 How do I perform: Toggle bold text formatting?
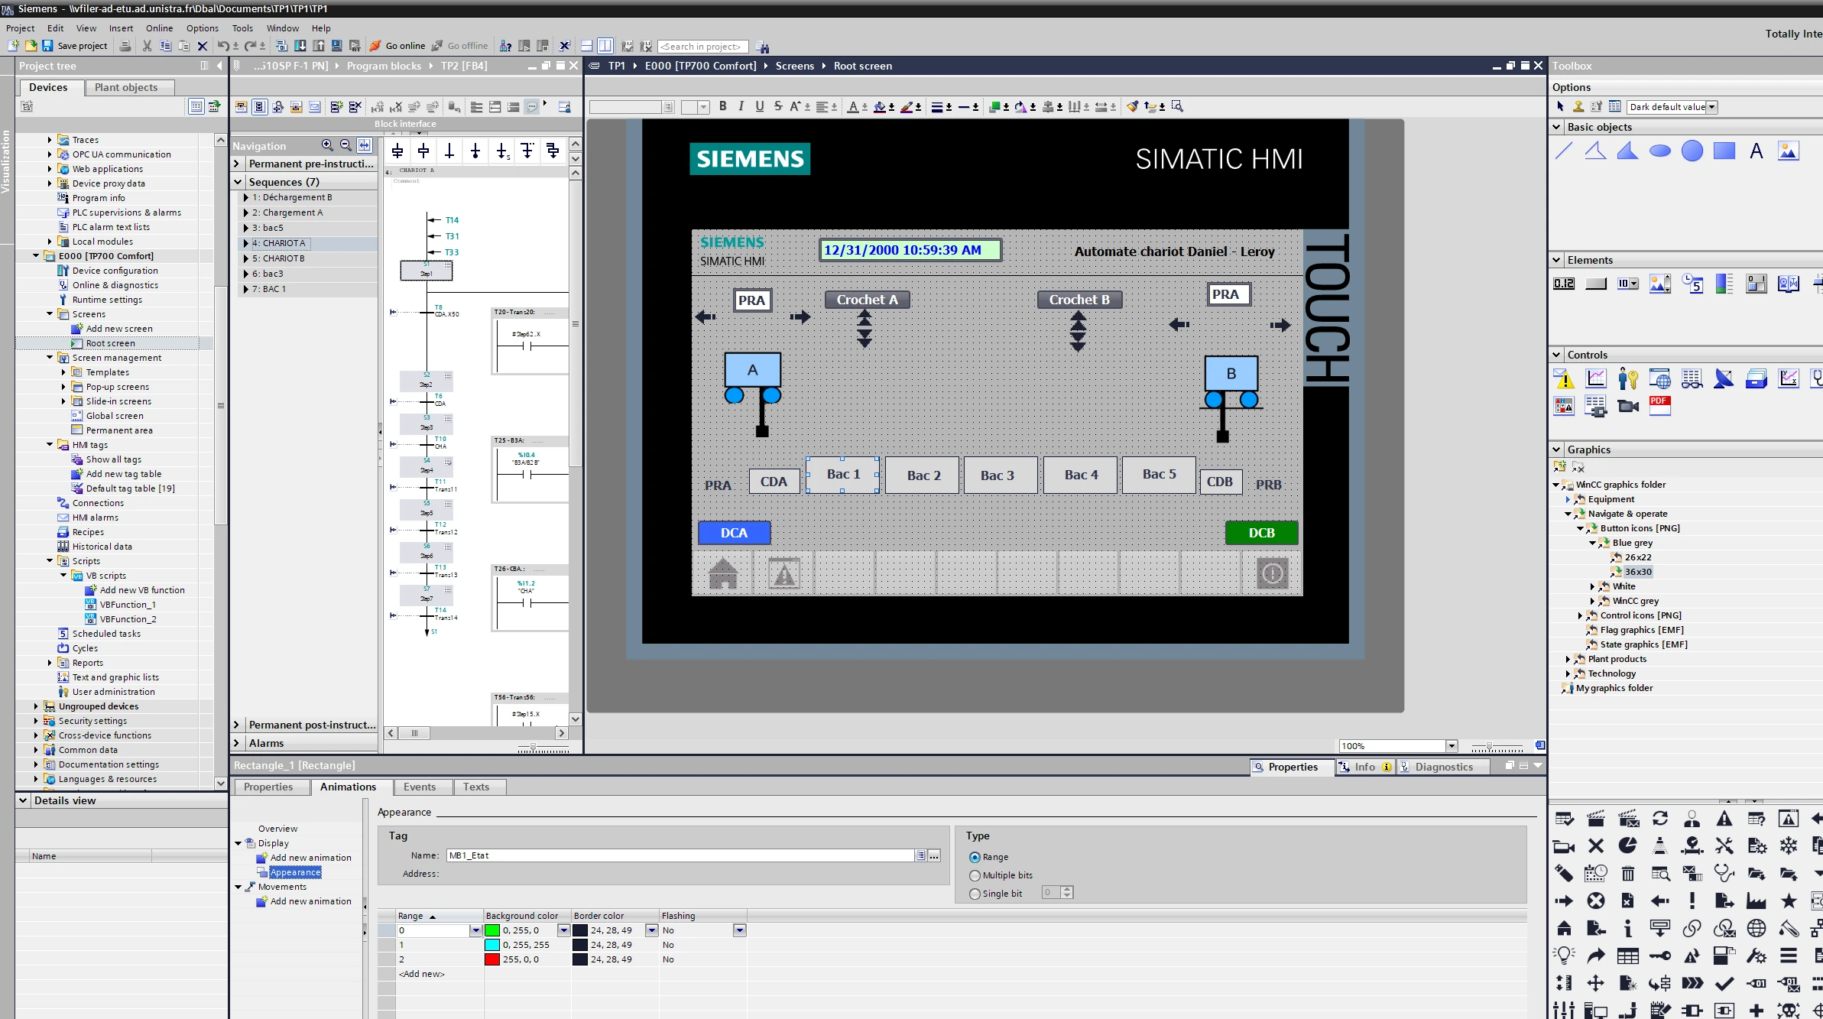tap(722, 106)
